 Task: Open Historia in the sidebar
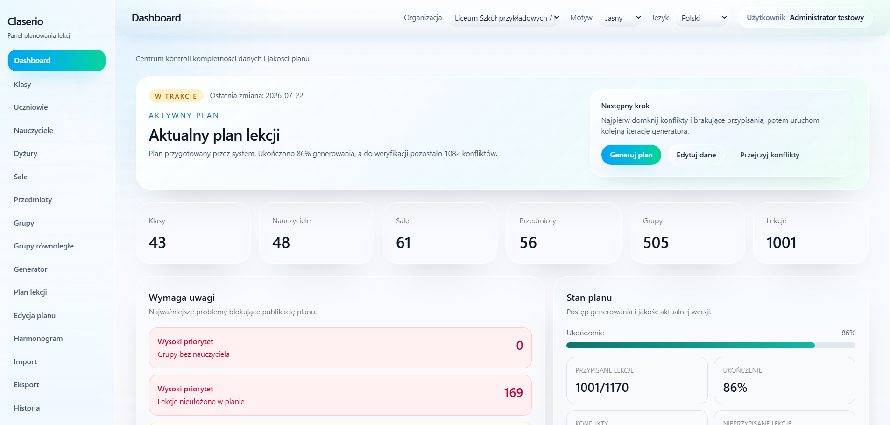57,408
